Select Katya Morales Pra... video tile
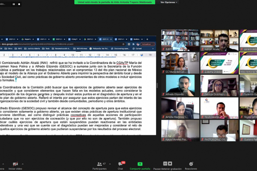This screenshot has height=171, width=257. point(180,130)
